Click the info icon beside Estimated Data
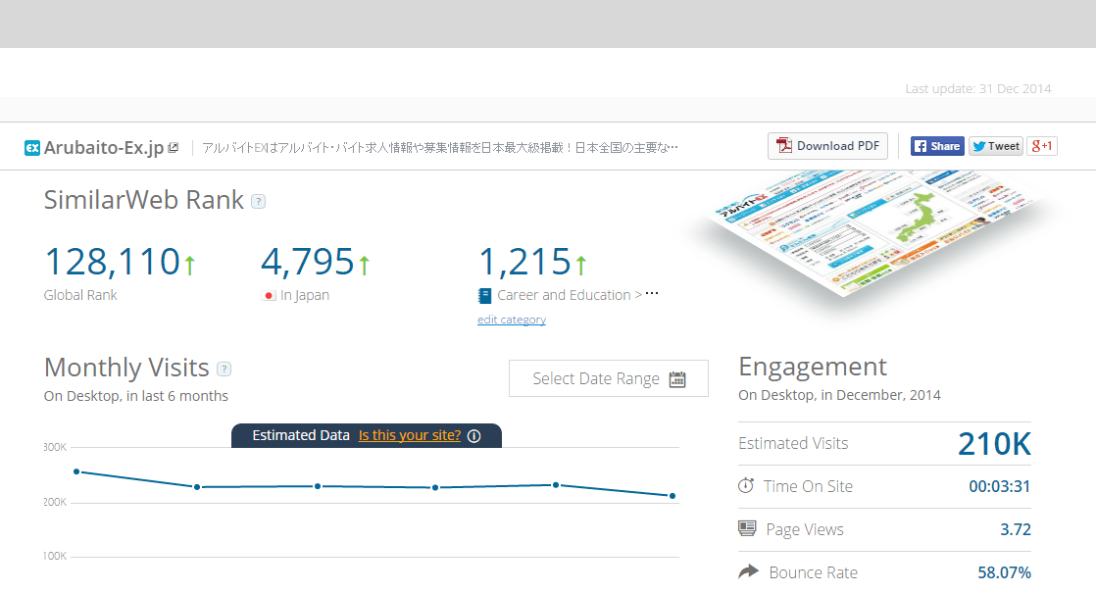Viewport: 1096px width, 593px height. 473,436
